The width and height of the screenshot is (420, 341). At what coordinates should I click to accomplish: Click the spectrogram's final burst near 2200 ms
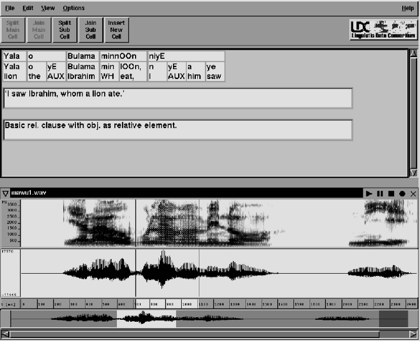[x=383, y=223]
